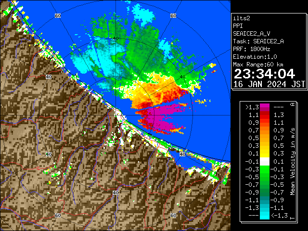308x231 pixels.
Task: Click the magenta >1.3 velocity color band
Action: [x=265, y=107]
